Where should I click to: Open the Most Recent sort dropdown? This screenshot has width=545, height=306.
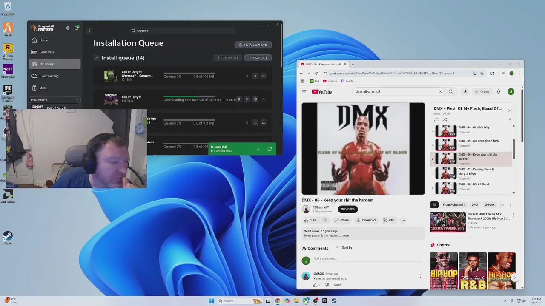[54, 99]
